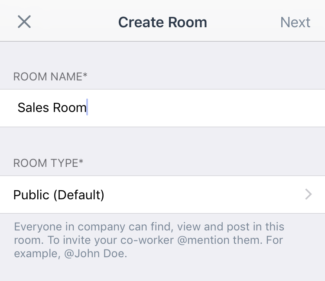Tap Next to continue room creation
Viewport: 325px width, 281px height.
tap(295, 22)
